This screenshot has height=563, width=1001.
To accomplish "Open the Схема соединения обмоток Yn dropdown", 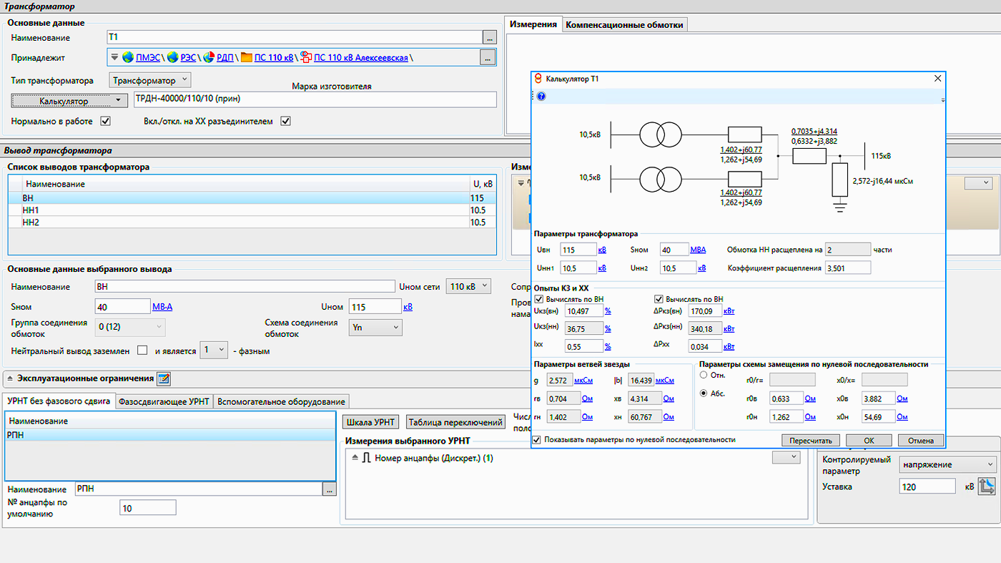I will (x=375, y=328).
